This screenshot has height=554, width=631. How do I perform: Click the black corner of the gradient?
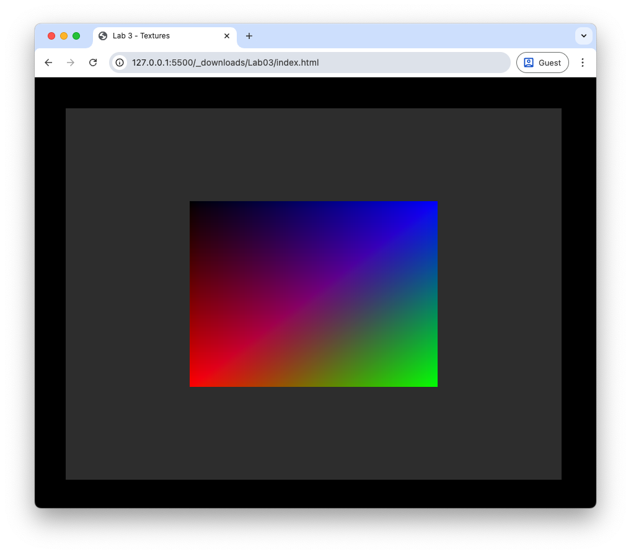[195, 207]
